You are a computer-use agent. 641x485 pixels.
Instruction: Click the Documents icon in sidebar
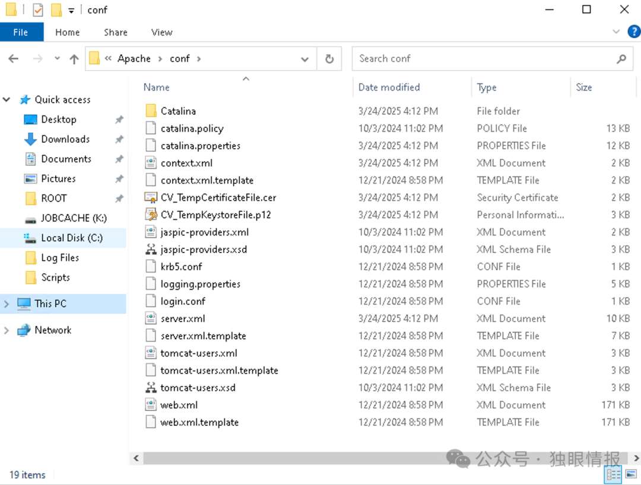(x=31, y=159)
